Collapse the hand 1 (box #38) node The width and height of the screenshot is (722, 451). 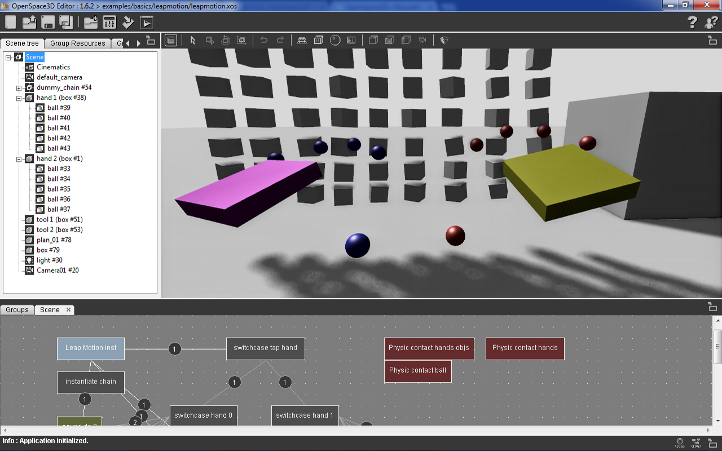(x=19, y=98)
